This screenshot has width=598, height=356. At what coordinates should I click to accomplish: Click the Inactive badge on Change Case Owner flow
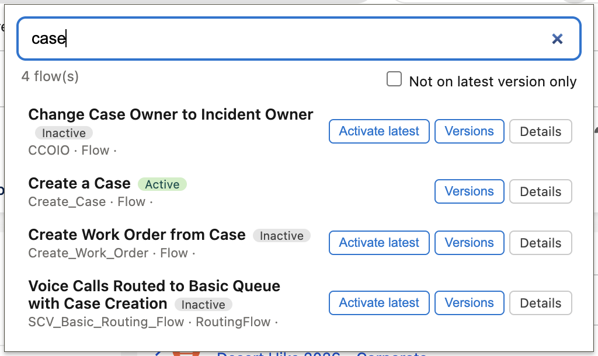pyautogui.click(x=64, y=133)
